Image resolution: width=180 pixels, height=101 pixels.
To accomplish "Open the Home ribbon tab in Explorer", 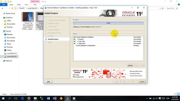I will (11, 4).
